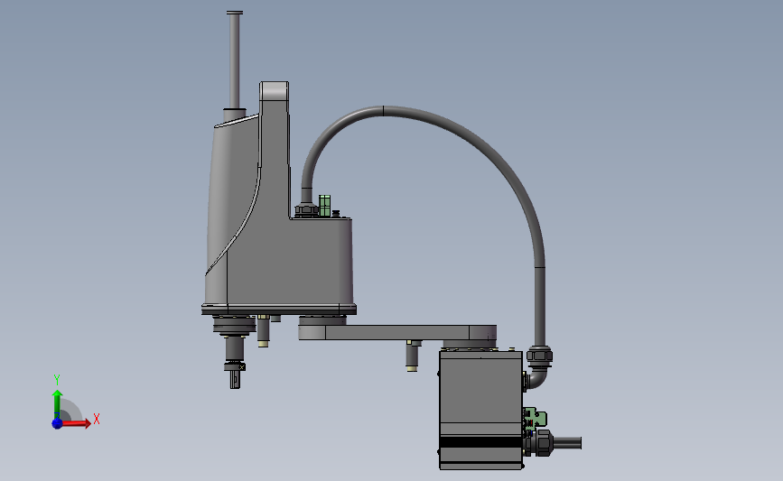Click the red X axis arrow of triad

tap(76, 423)
